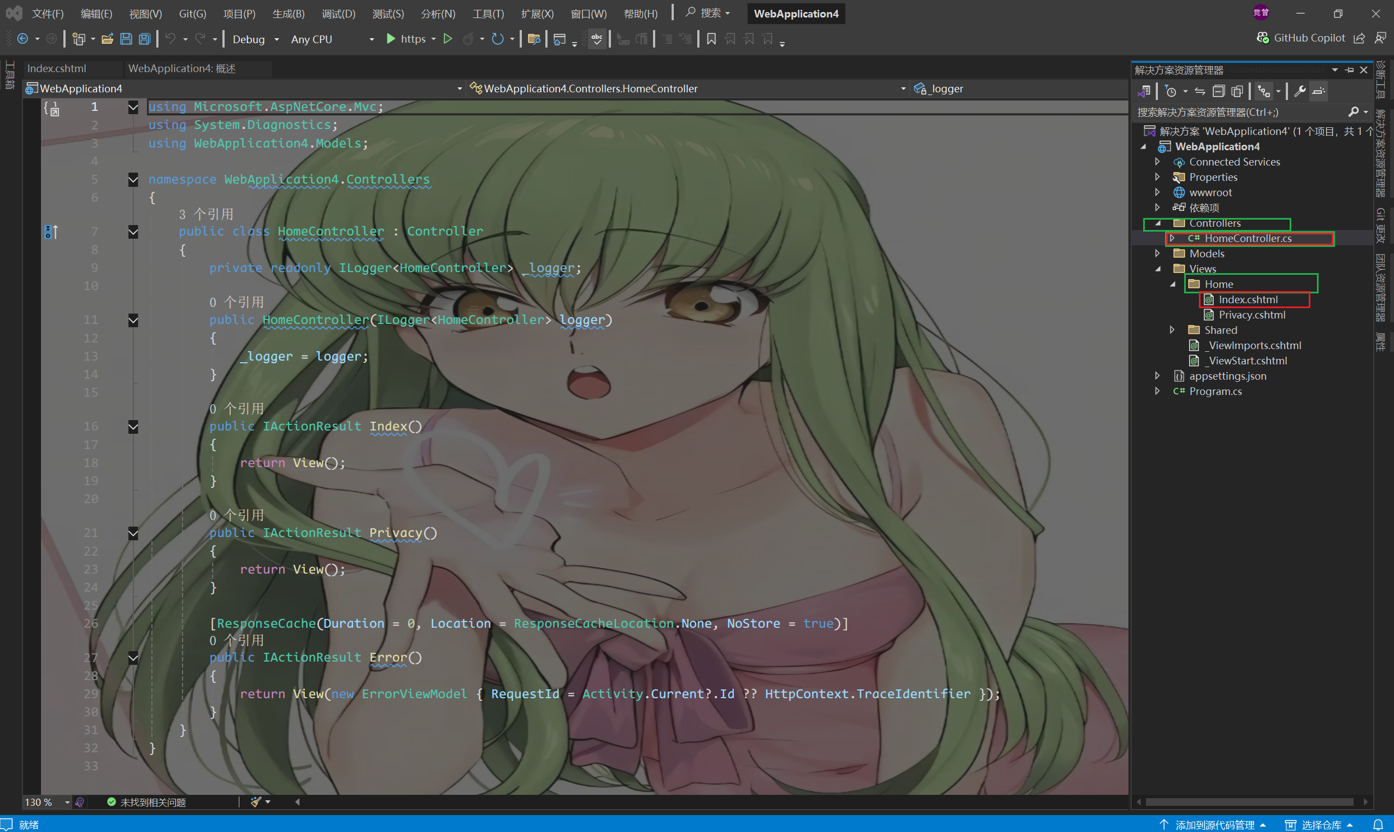1394x832 pixels.
Task: Click Pending Changes Filter clock icon
Action: point(1171,91)
